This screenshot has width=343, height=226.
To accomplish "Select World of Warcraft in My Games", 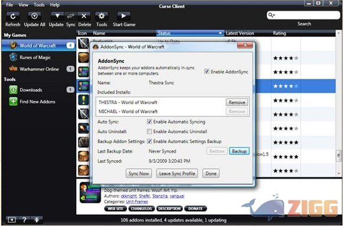I will [x=39, y=46].
